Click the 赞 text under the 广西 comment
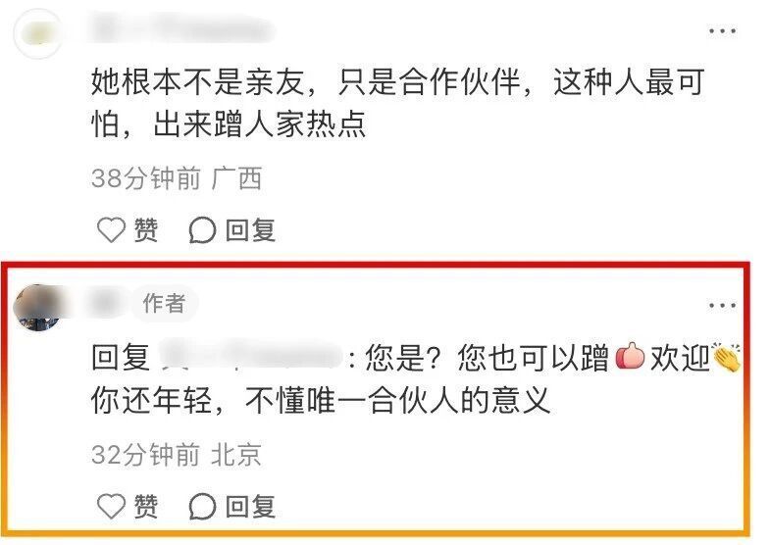Viewport: 770px width, 545px height. point(146,229)
